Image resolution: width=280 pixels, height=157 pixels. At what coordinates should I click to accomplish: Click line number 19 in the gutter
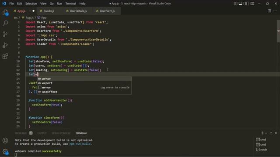point(18,100)
